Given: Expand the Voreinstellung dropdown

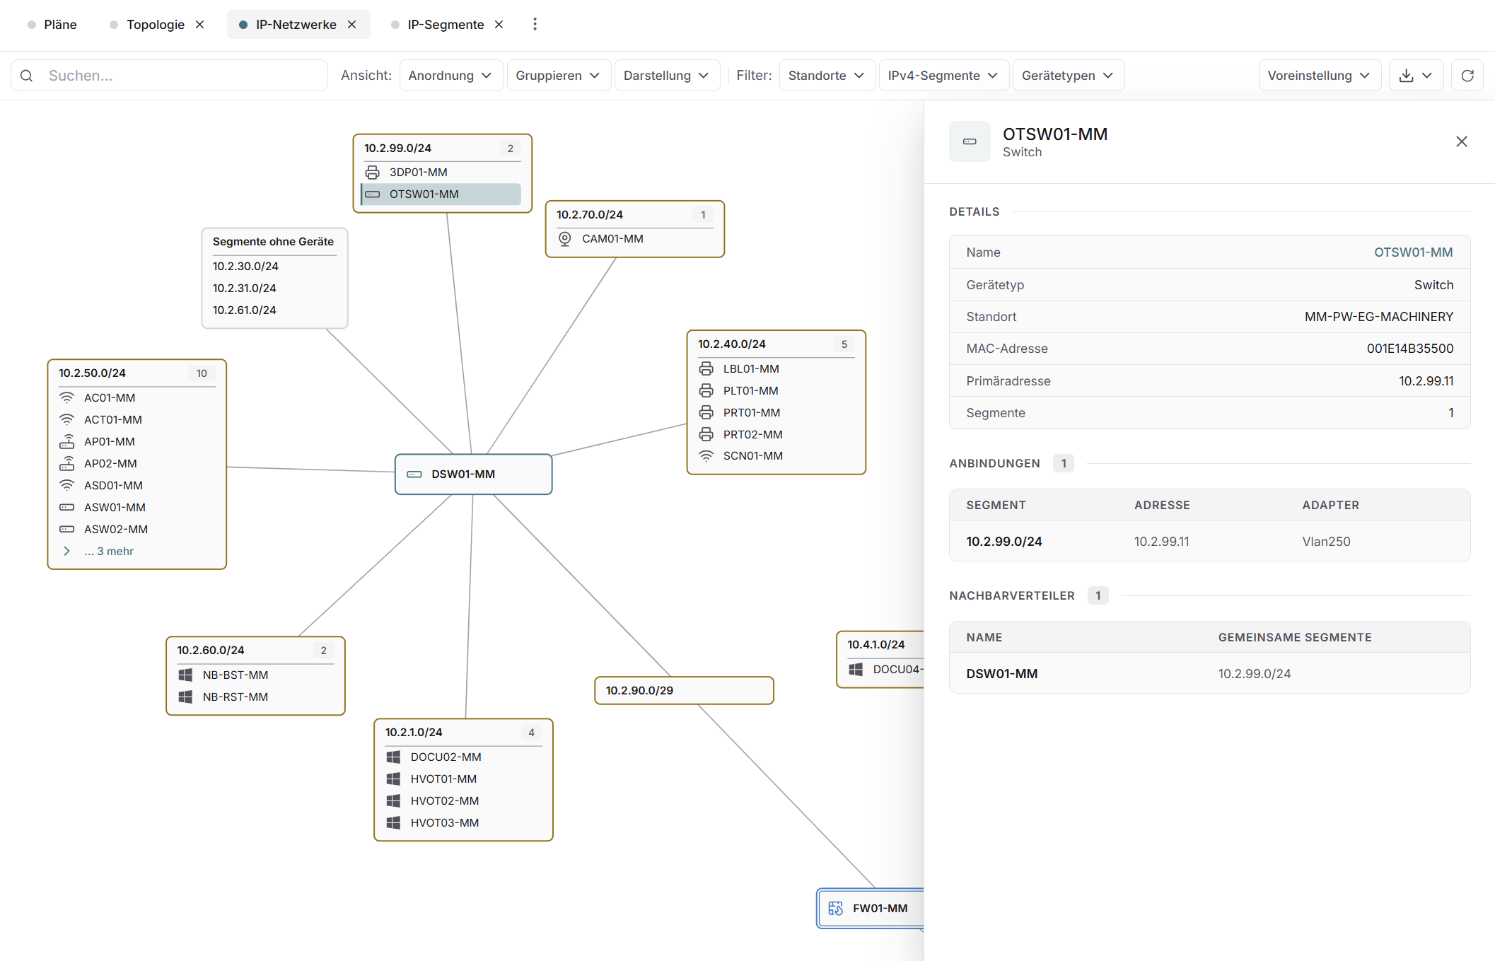Looking at the screenshot, I should [1320, 76].
